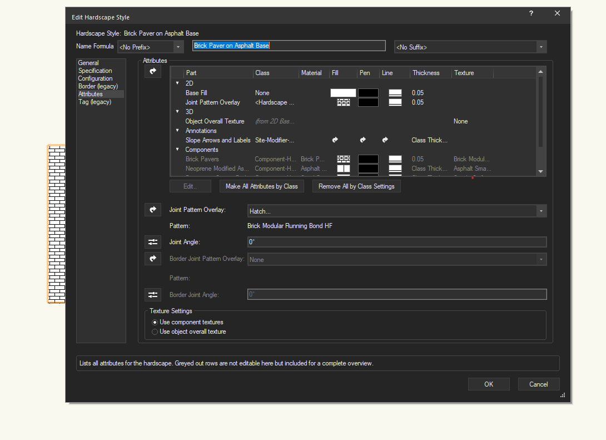Open the No Prefix name formula dropdown
This screenshot has width=606, height=440.
[x=151, y=47]
